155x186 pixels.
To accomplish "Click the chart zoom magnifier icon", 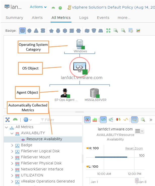I will click(143, 120).
